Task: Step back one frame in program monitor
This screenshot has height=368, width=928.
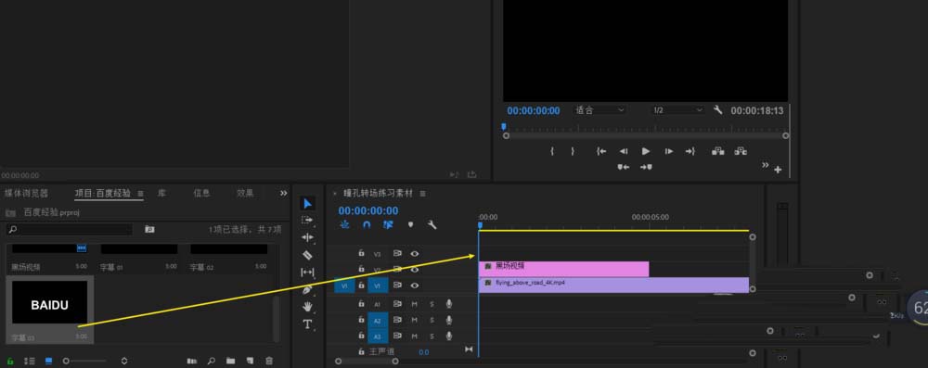Action: pos(624,151)
